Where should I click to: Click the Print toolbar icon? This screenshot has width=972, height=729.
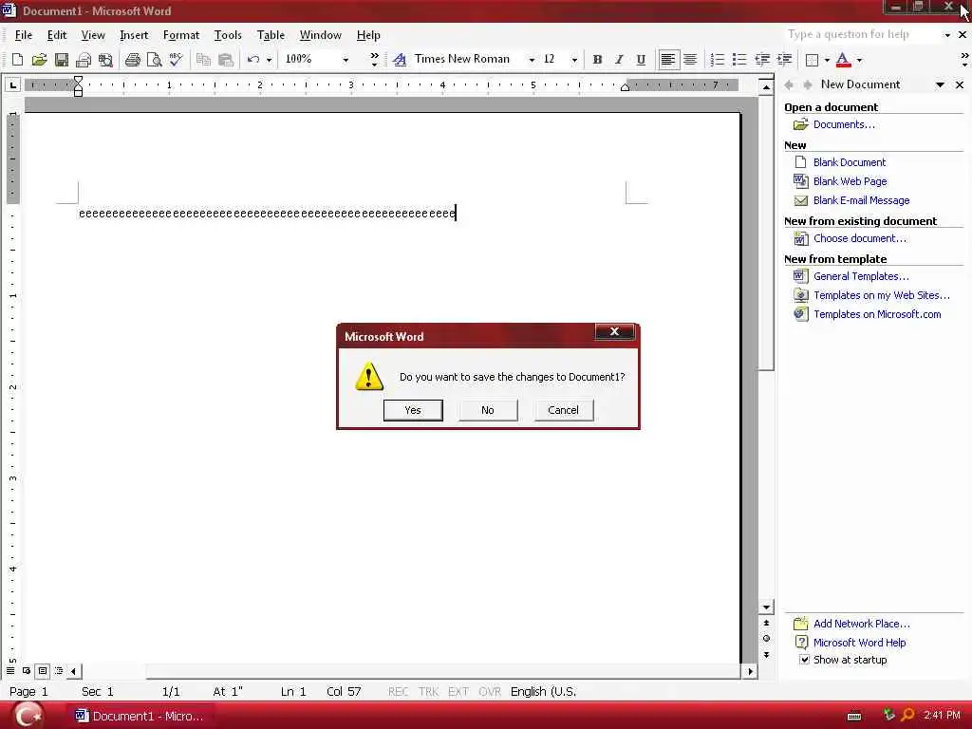coord(133,60)
